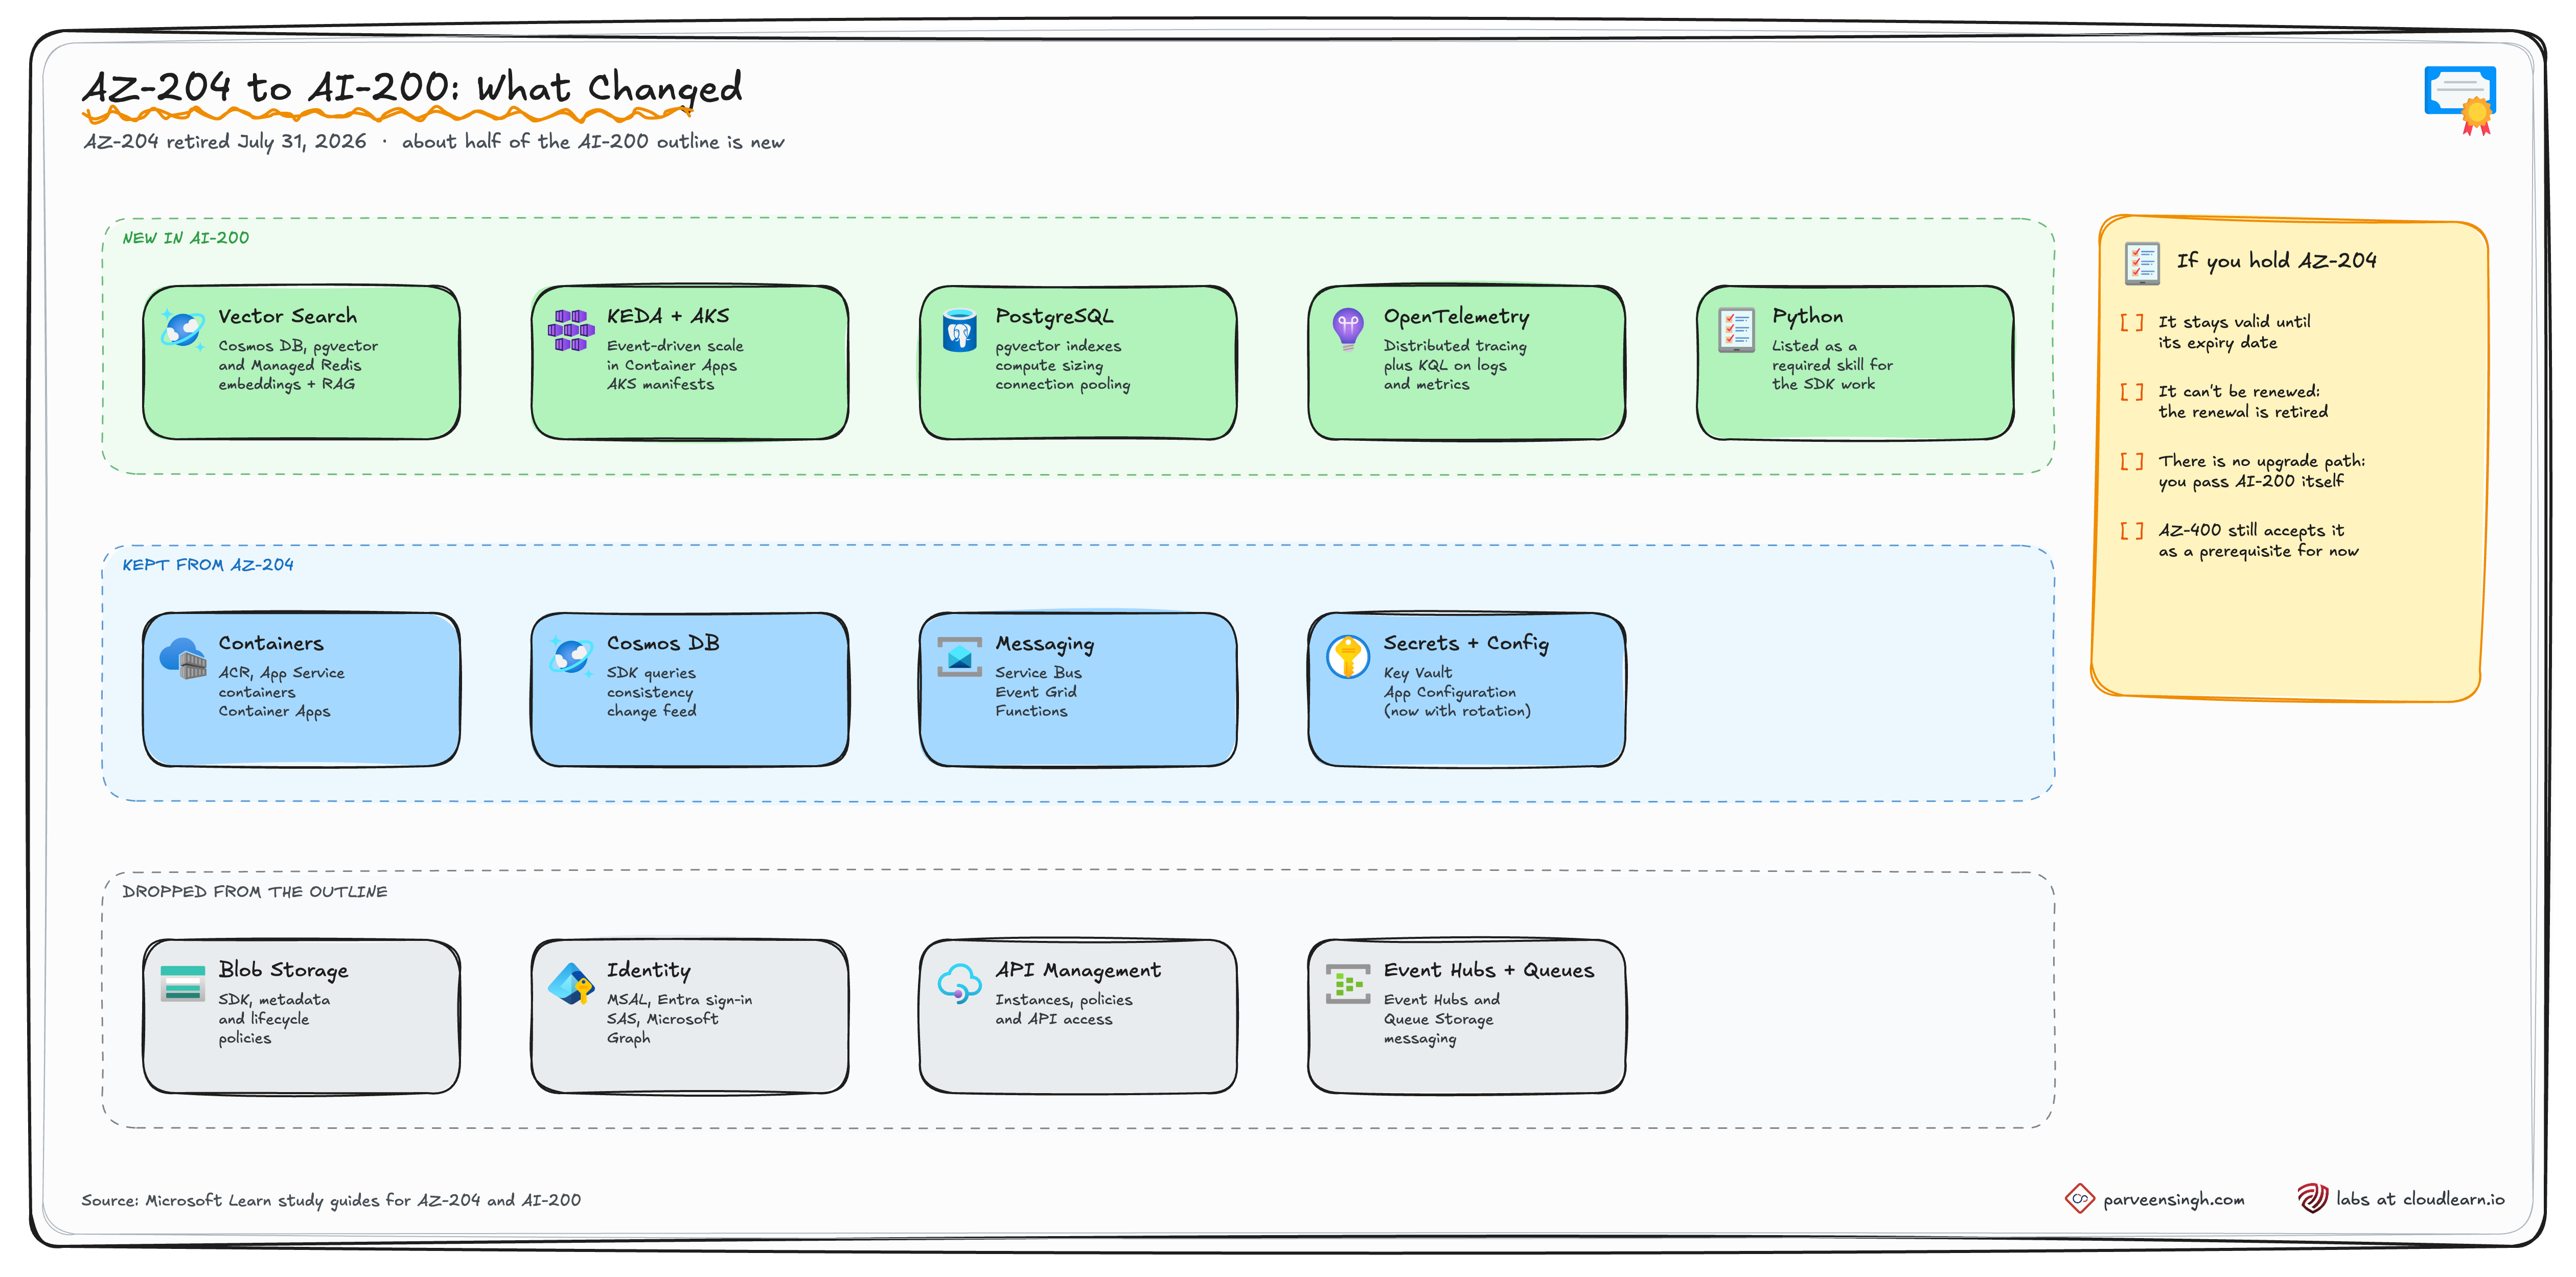Select the KEDA + AKS card title
Screen dimensions: 2576x1277
pyautogui.click(x=668, y=317)
